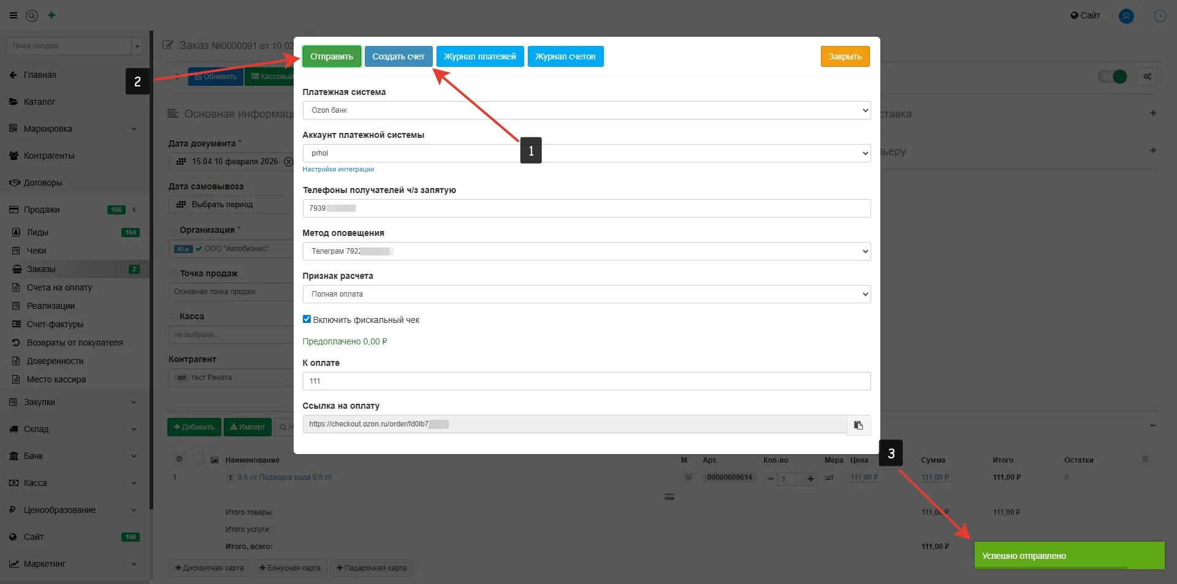Copy the payment link to clipboard
The width and height of the screenshot is (1177, 584).
point(858,425)
